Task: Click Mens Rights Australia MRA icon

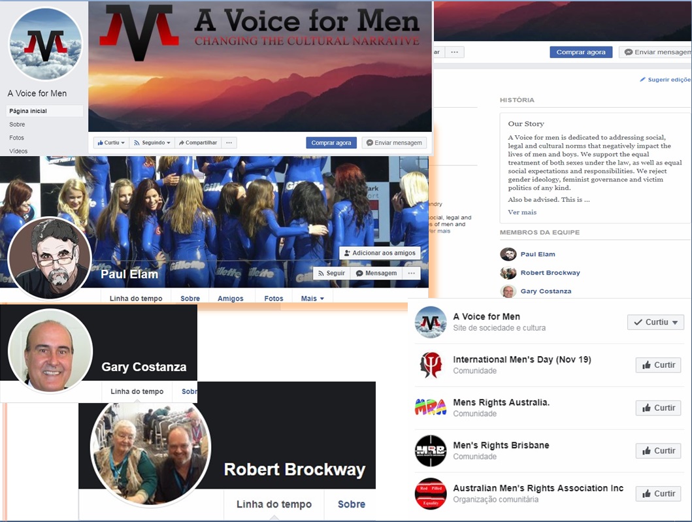Action: pyautogui.click(x=431, y=407)
